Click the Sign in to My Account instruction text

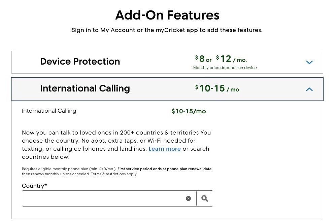[x=167, y=30]
